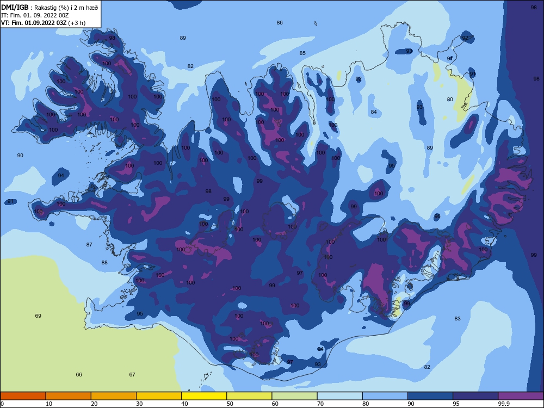Choose the pale blue 70–80 legend swatch
Viewport: 544px width, 408px height.
point(340,396)
